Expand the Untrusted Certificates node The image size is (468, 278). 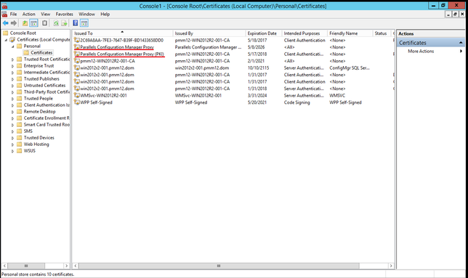point(12,86)
